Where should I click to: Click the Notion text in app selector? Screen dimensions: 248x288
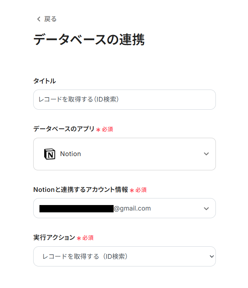[x=70, y=154]
